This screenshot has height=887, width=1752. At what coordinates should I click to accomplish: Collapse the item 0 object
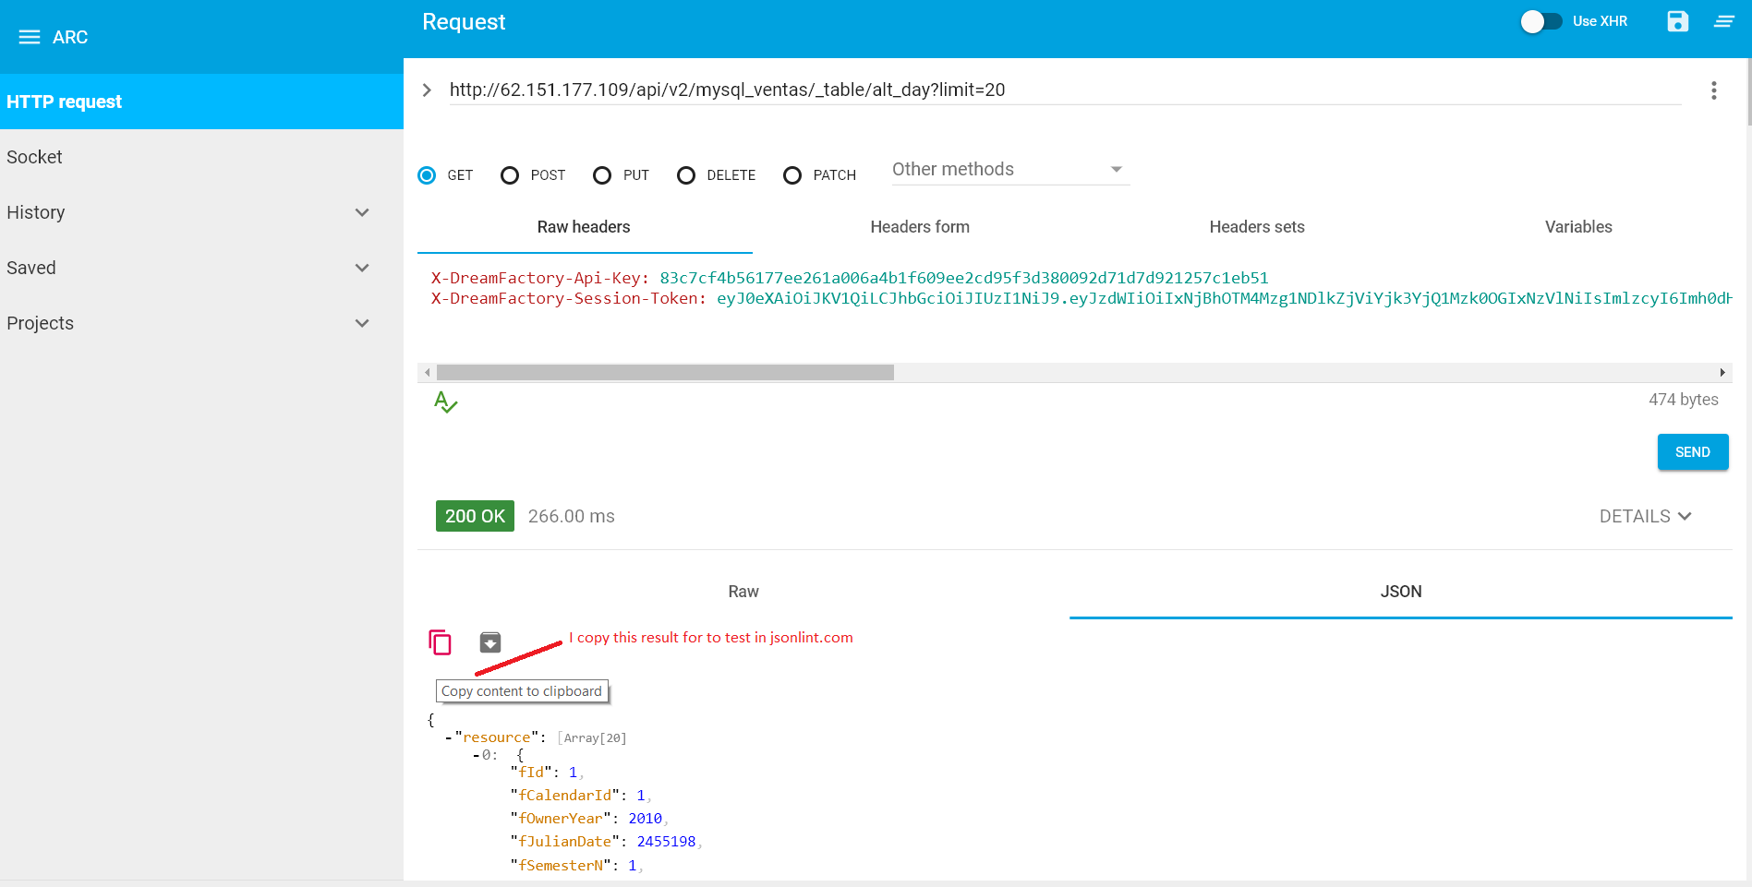[477, 755]
